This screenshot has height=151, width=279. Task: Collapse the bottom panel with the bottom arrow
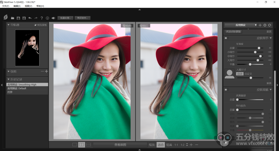(x=139, y=150)
